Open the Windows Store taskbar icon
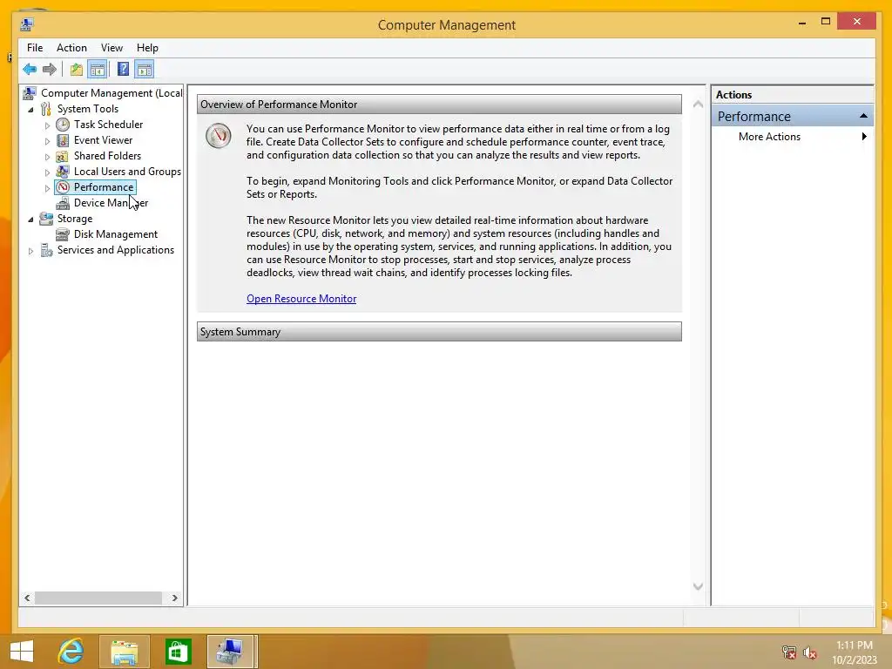Screen dimensions: 892x669 tap(178, 652)
